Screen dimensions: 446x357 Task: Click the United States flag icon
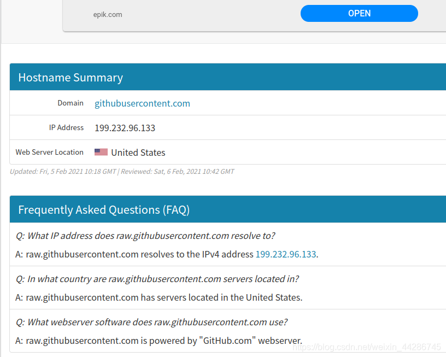tap(101, 152)
